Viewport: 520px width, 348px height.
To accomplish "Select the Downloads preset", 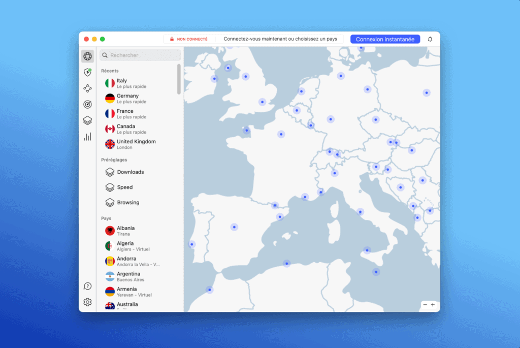I will click(131, 172).
